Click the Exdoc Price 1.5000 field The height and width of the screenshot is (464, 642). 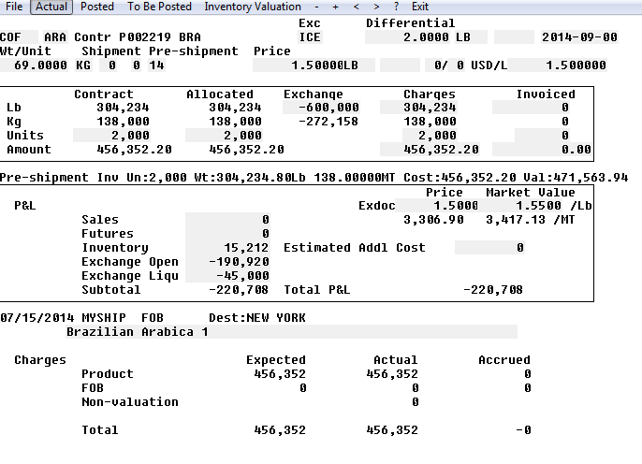[x=437, y=206]
